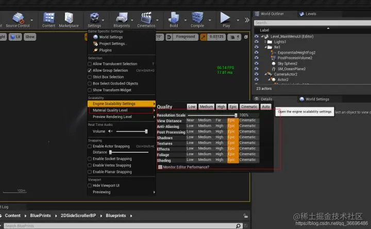Image resolution: width=371 pixels, height=229 pixels.
Task: Set overall Quality to Medium
Action: pyautogui.click(x=206, y=107)
